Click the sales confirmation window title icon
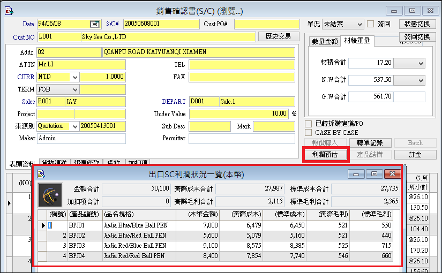The width and height of the screenshot is (442, 273). pyautogui.click(x=10, y=11)
